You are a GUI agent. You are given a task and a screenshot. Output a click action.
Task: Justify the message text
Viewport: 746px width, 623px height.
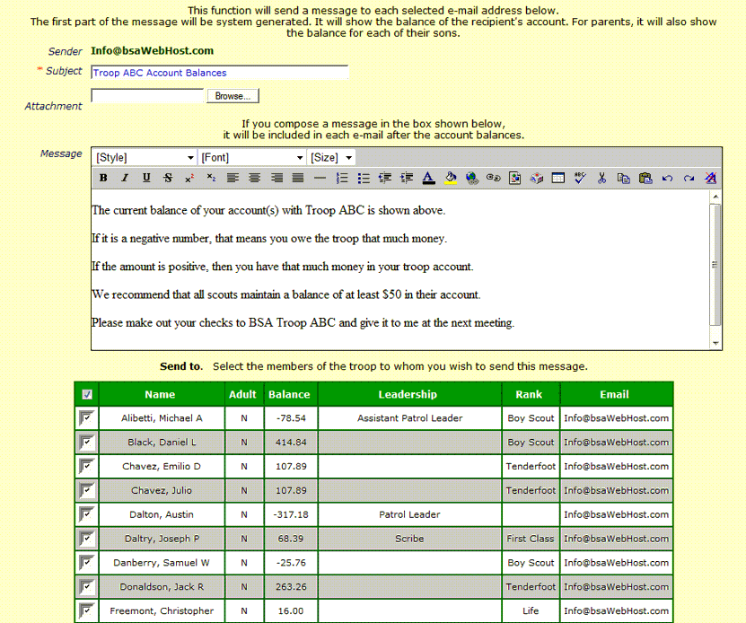click(298, 179)
